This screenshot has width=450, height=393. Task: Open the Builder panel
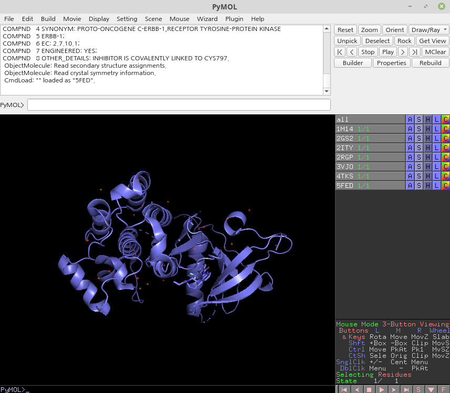coord(352,62)
